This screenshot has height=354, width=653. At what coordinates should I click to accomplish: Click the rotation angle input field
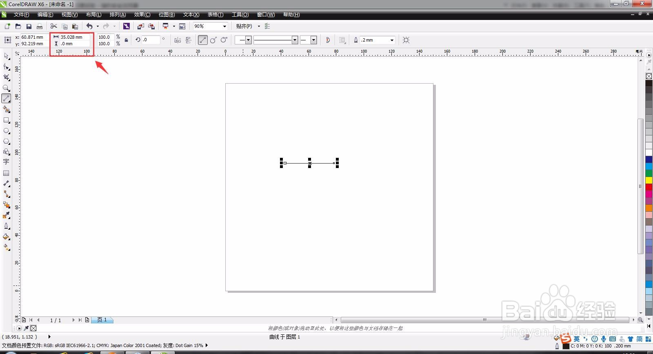[x=150, y=40]
